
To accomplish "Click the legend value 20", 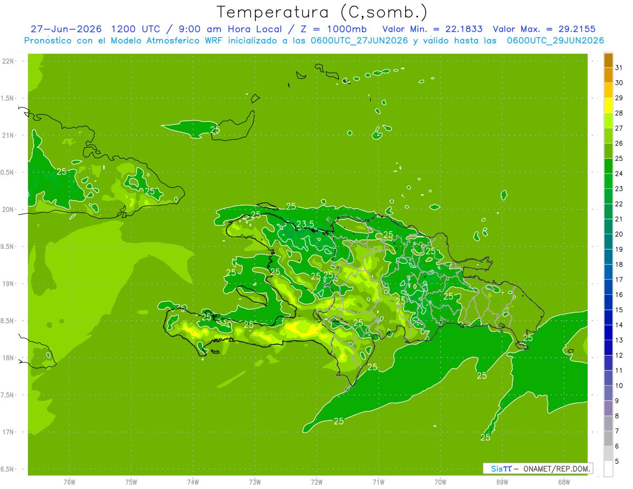I will click(619, 234).
